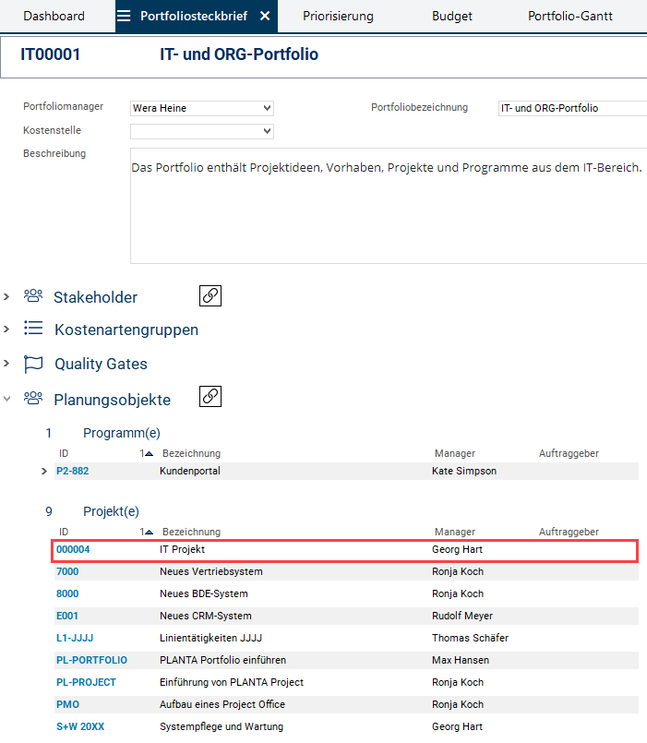Click the Stakeholder people icon
The width and height of the screenshot is (647, 743).
tap(33, 296)
